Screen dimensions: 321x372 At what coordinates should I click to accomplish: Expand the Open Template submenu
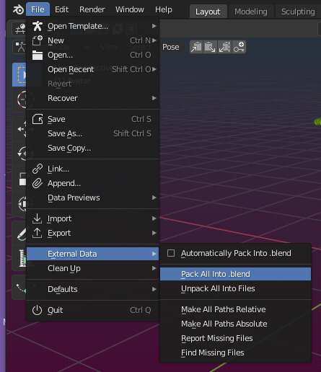point(93,26)
